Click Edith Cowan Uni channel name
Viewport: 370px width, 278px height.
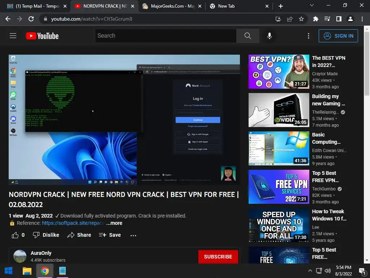point(329,150)
